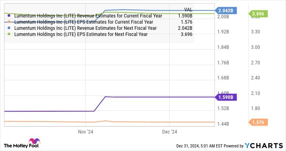Click the 1.52B revenue axis tick label
Image resolution: width=286 pixels, height=151 pixels.
click(223, 109)
